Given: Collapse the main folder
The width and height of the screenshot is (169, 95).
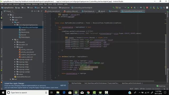Looking at the screenshot, I should (11, 20).
